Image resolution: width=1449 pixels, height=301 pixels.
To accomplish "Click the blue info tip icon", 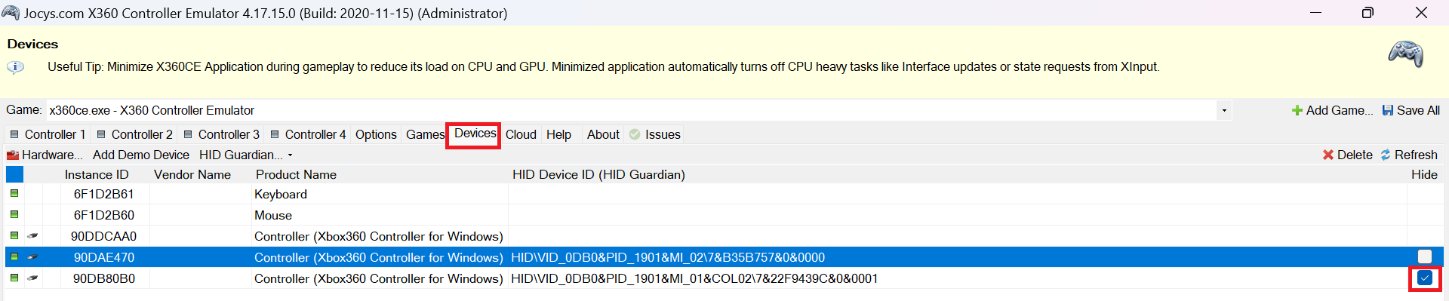I will point(15,67).
